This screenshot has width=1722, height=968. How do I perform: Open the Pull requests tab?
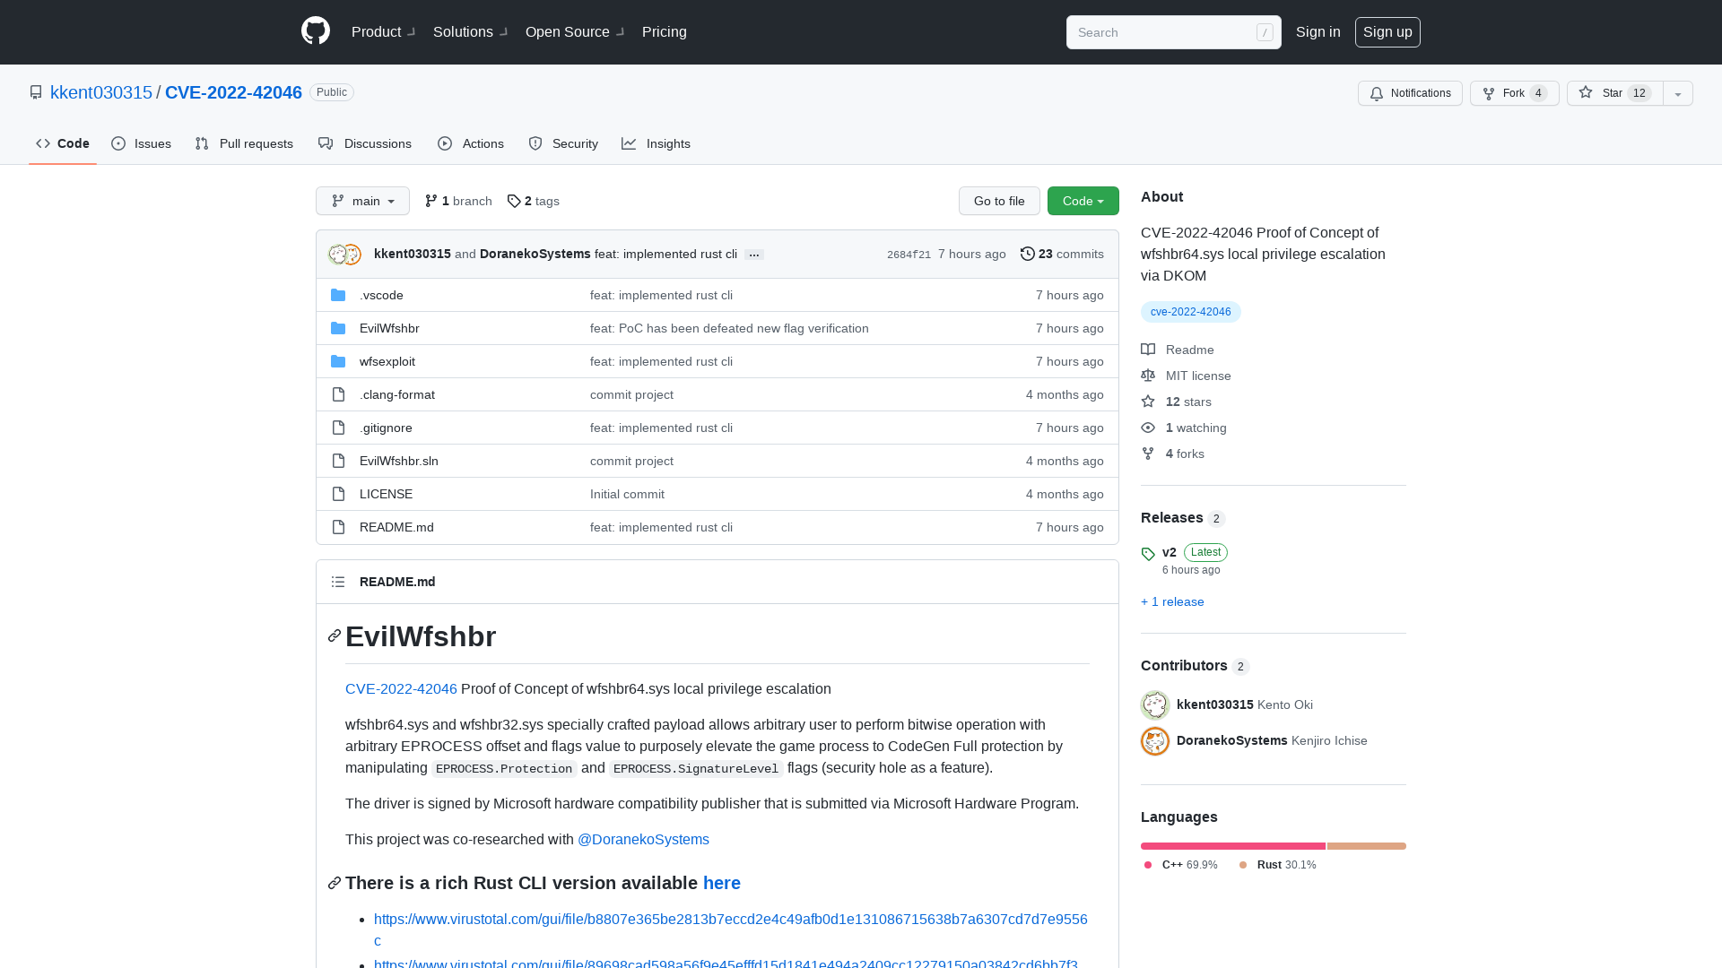(244, 143)
